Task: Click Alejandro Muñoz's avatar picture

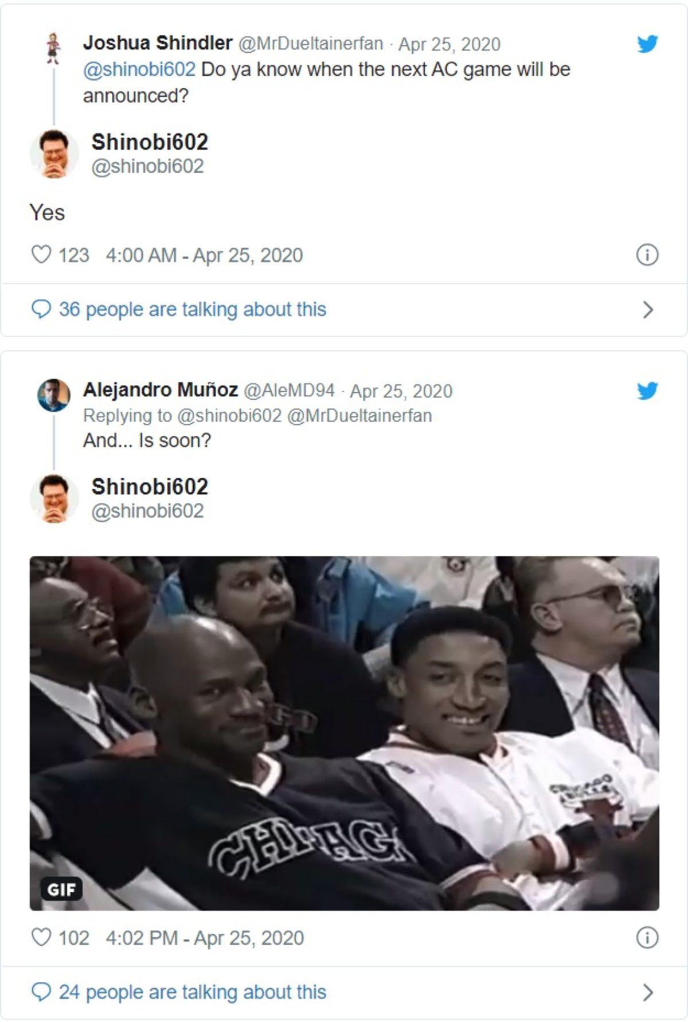Action: 54,395
